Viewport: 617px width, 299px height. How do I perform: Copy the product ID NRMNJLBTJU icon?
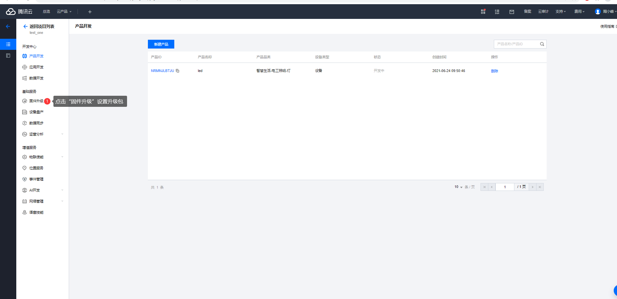178,71
